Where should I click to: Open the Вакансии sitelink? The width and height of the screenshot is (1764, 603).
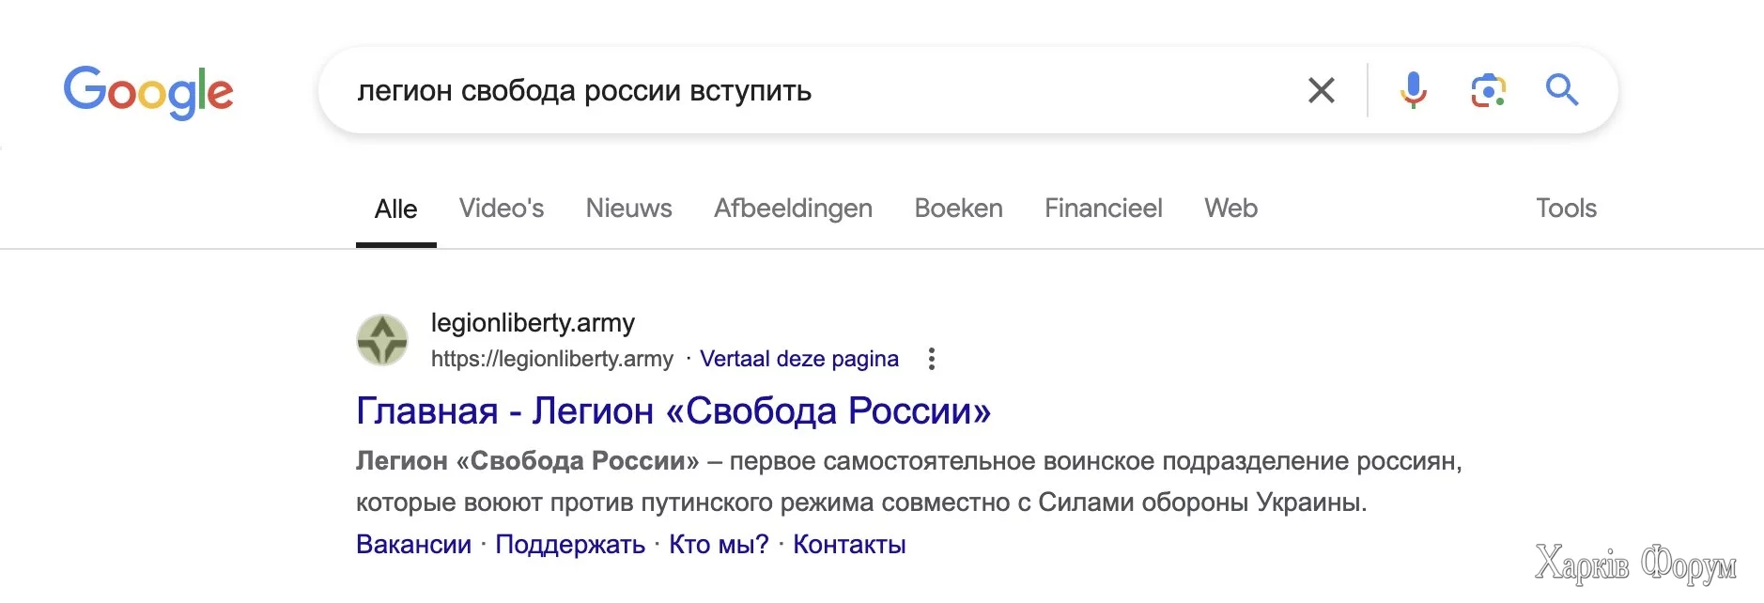(413, 545)
